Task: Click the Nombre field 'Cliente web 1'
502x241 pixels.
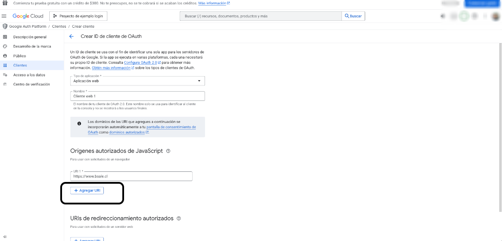Action: (137, 96)
